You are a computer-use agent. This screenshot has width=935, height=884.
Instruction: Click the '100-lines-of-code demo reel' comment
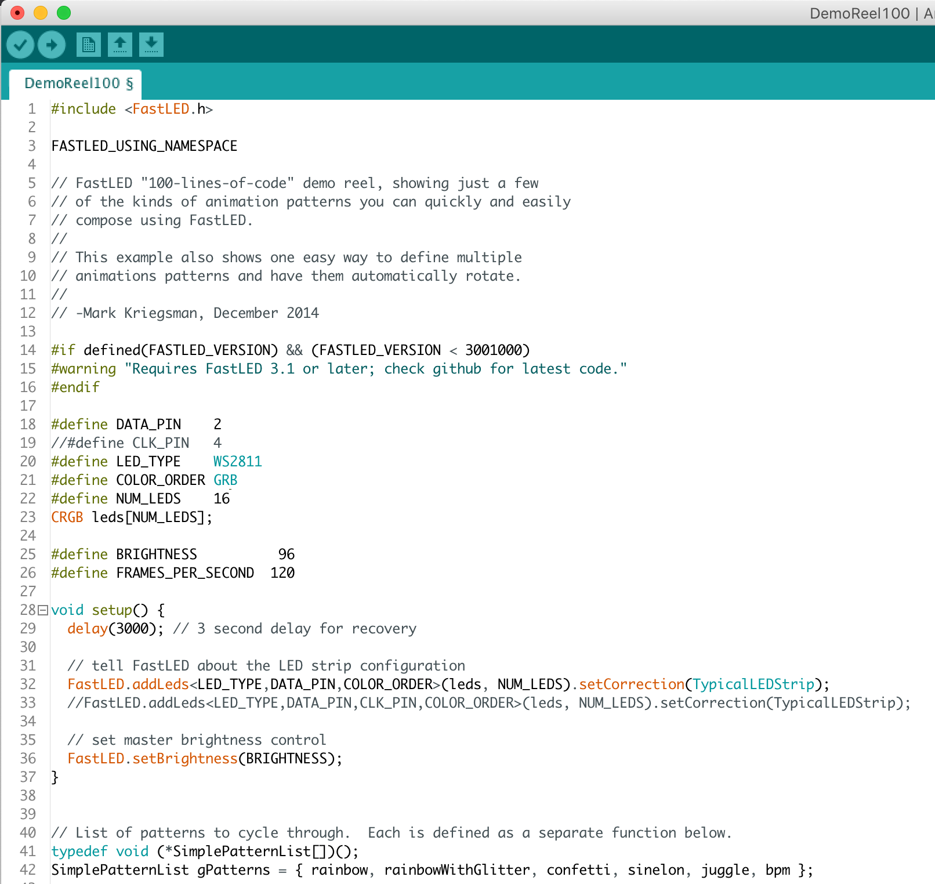(x=295, y=183)
